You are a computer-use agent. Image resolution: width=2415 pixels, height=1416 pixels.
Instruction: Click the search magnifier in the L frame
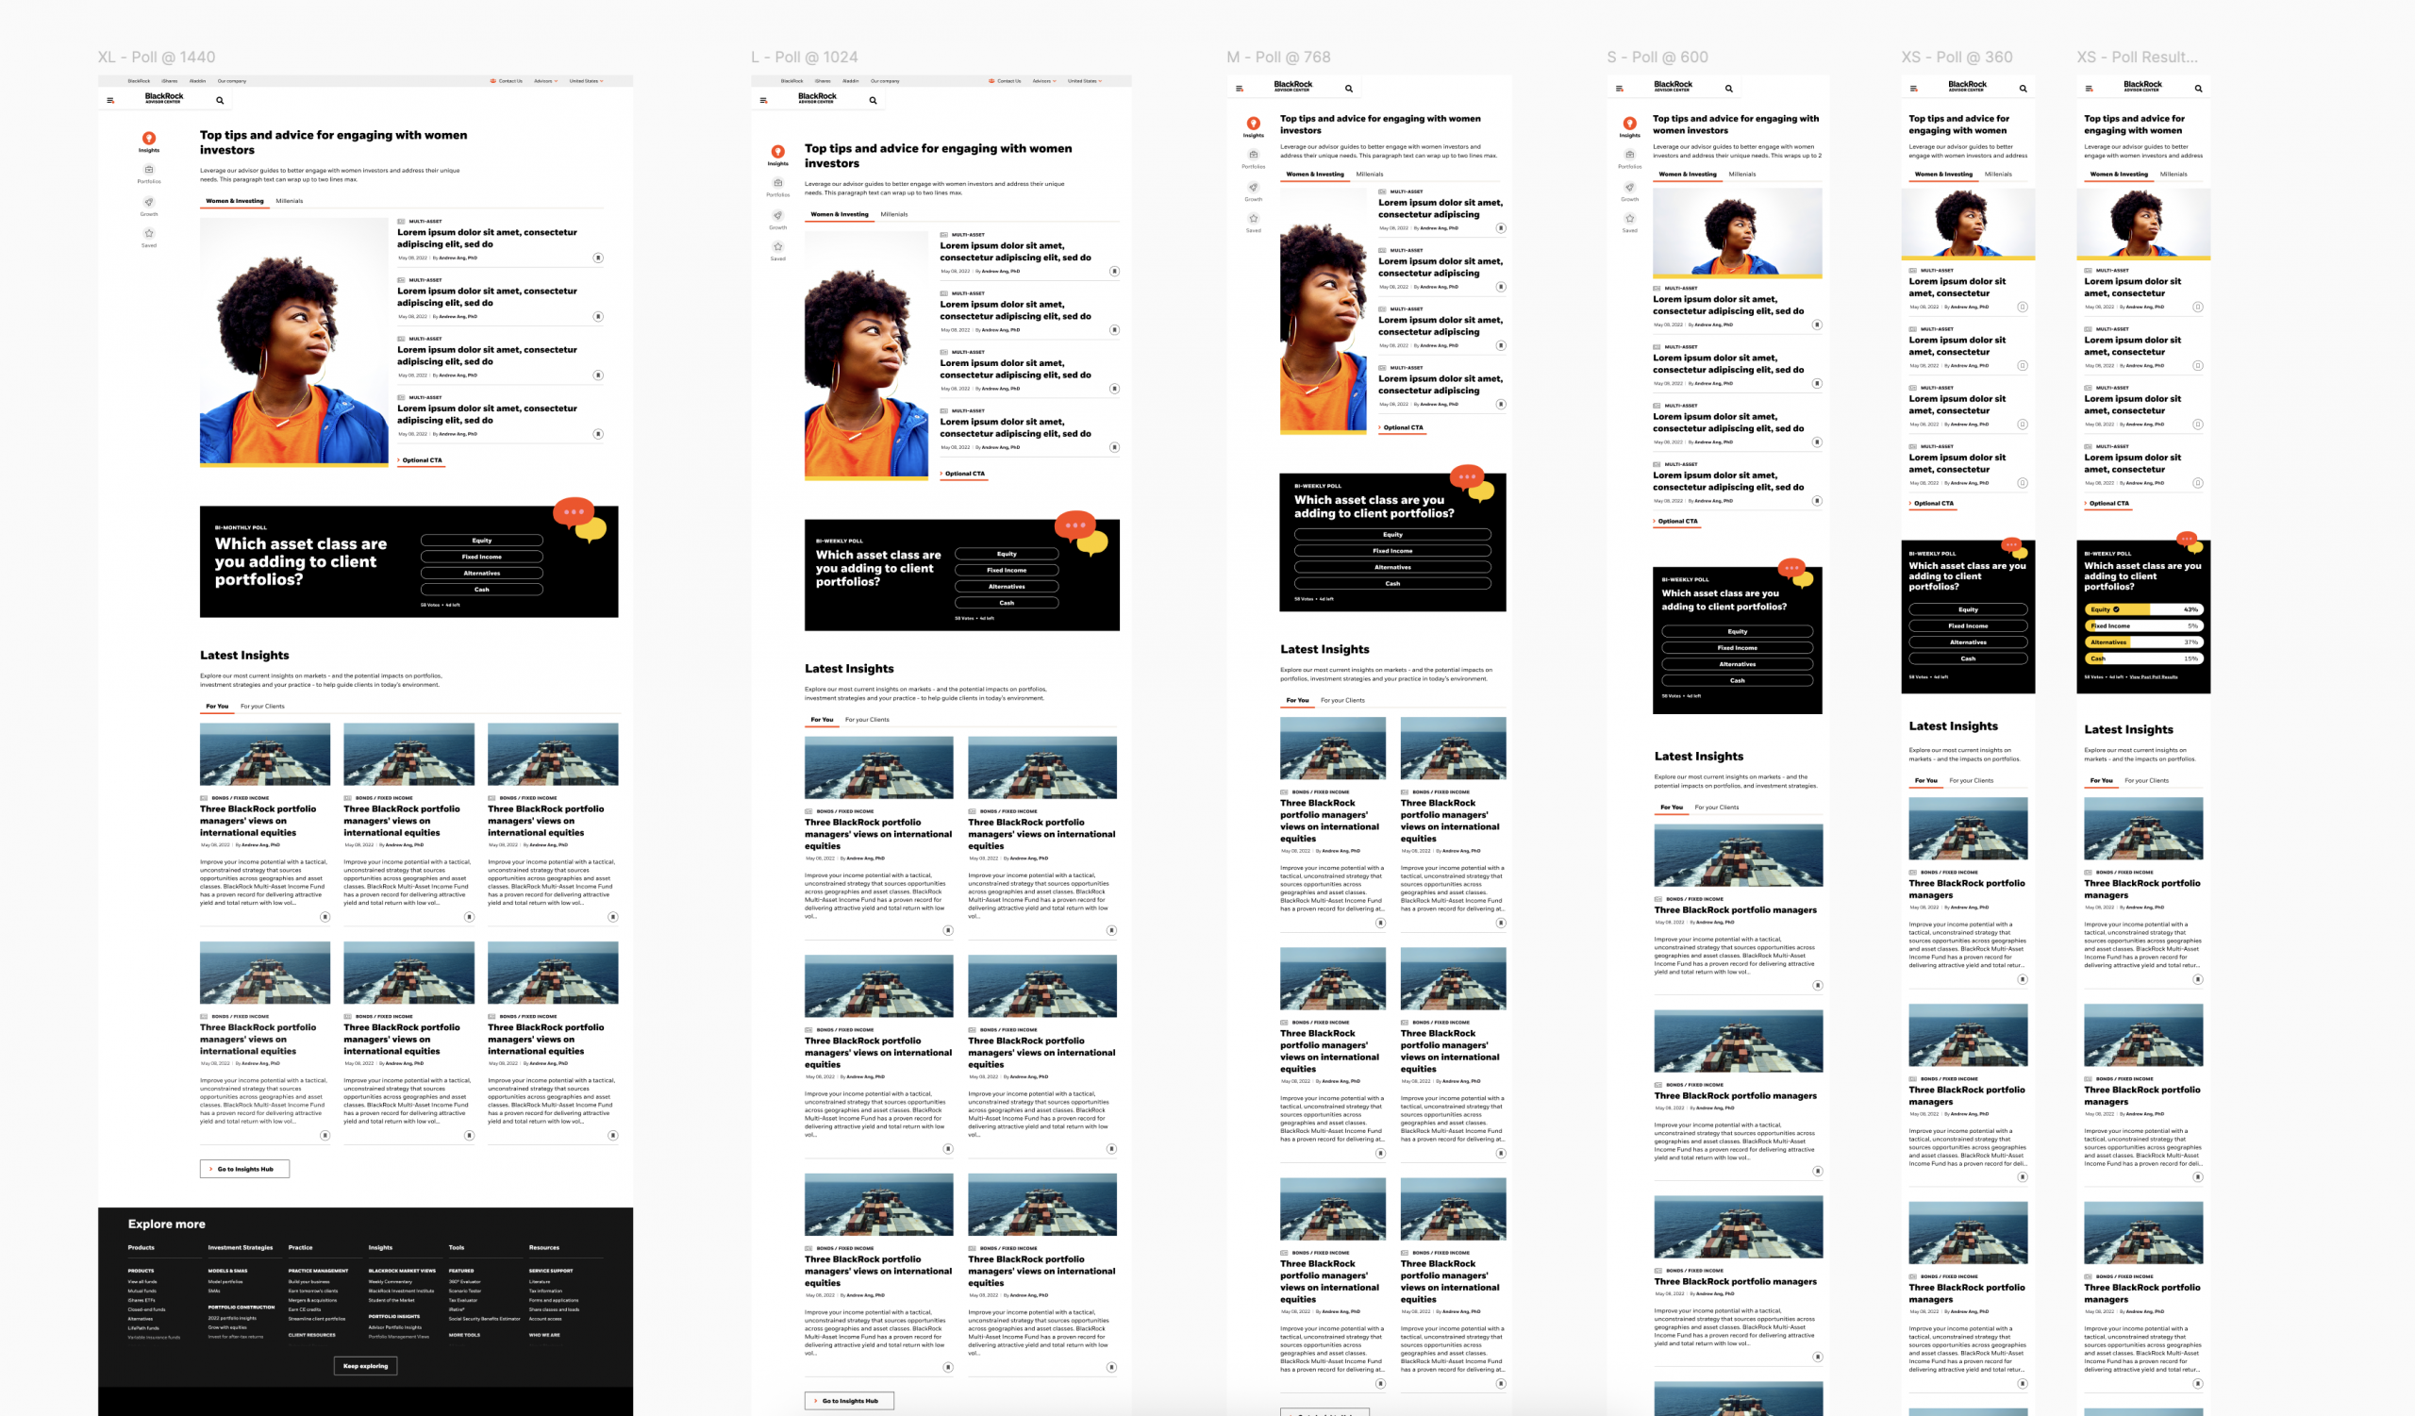pyautogui.click(x=872, y=100)
